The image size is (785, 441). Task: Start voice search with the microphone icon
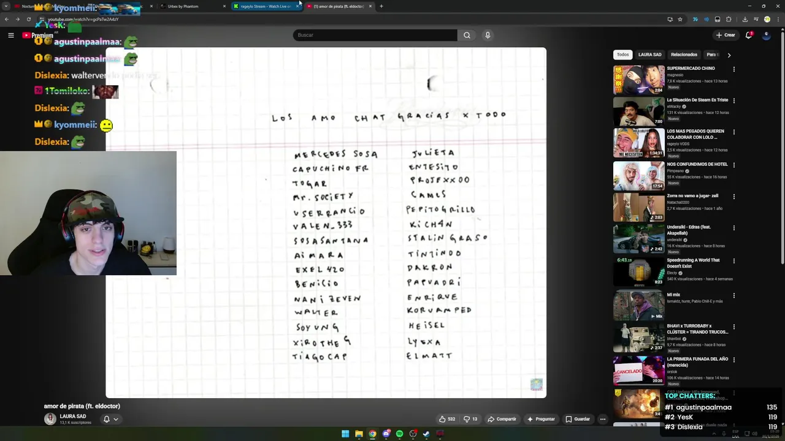click(x=488, y=35)
